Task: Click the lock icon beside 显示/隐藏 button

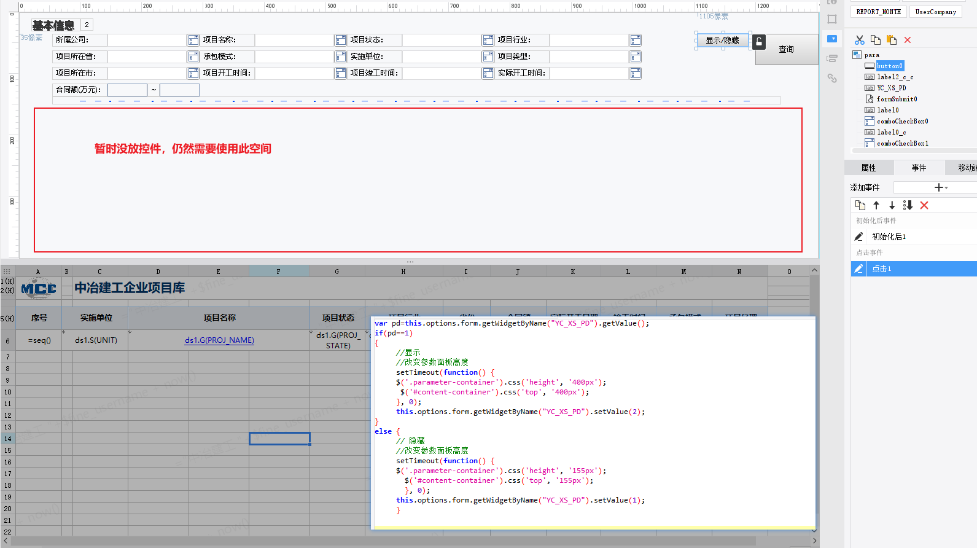Action: [759, 42]
